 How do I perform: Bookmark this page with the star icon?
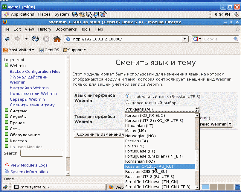tap(178, 39)
